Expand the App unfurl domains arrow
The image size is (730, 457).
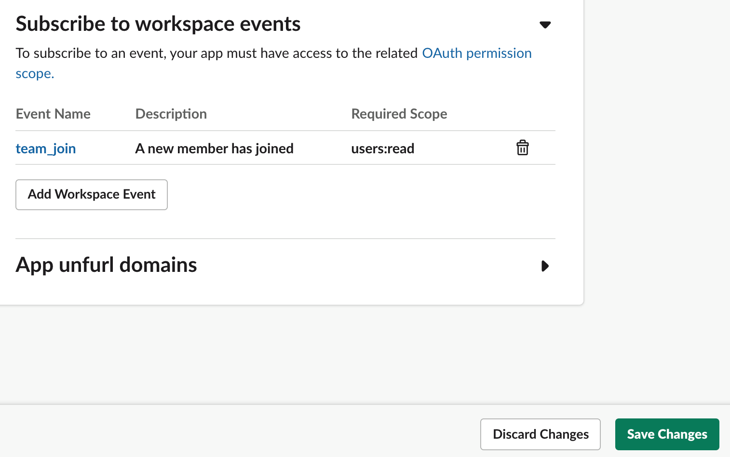545,266
